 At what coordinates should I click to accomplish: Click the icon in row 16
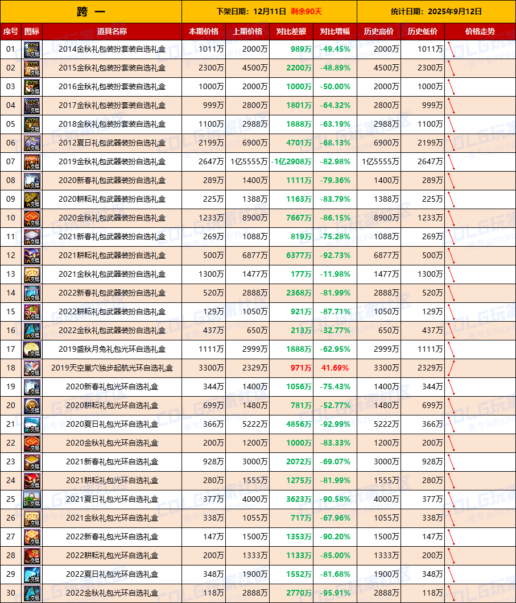32,331
